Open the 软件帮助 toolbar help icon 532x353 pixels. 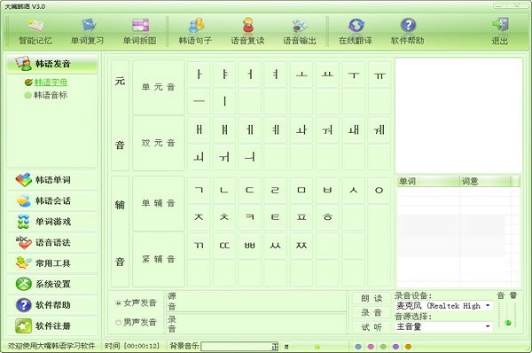pos(408,31)
